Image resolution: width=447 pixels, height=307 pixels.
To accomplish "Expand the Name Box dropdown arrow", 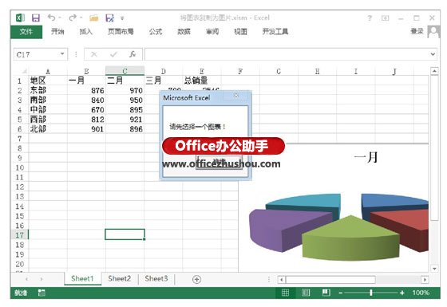I will tap(62, 54).
